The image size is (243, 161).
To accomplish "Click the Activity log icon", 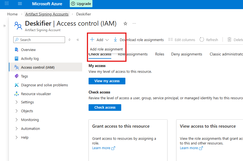I will coord(16,58).
